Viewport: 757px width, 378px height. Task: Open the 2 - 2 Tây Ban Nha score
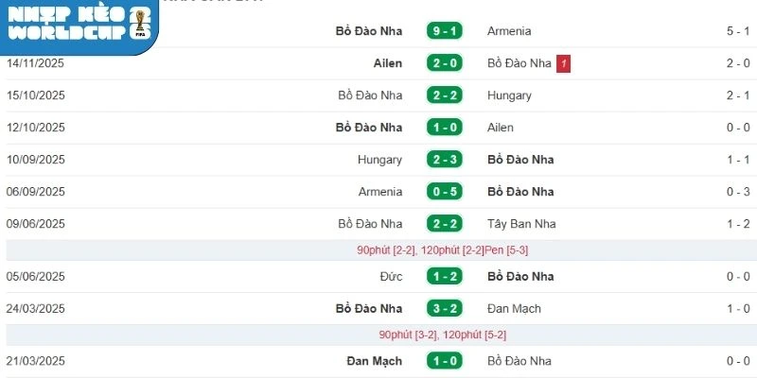point(444,224)
